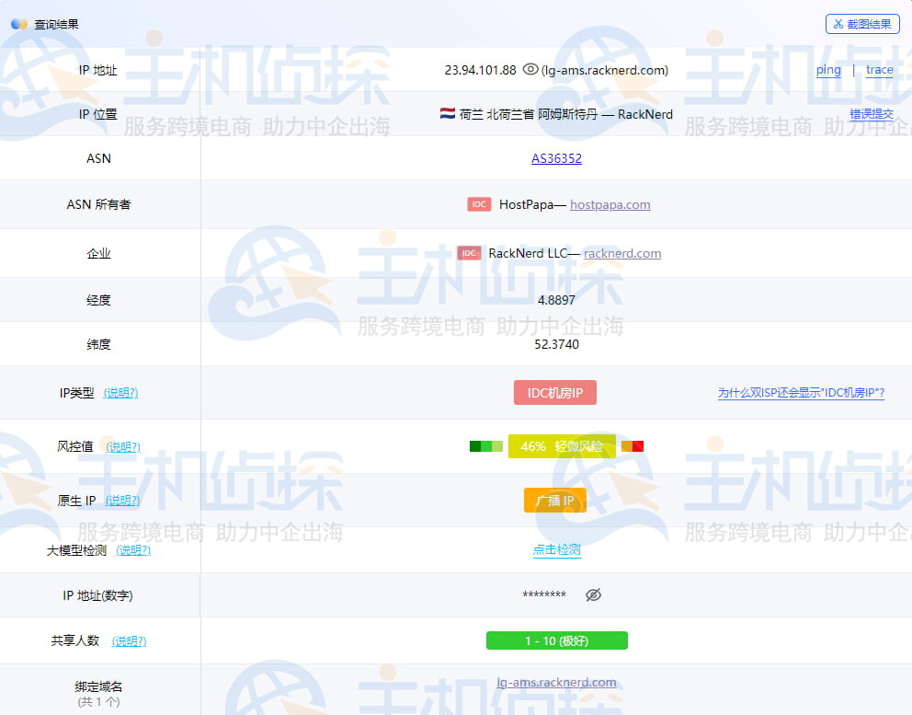Click the Netherlands flag icon

coord(448,114)
